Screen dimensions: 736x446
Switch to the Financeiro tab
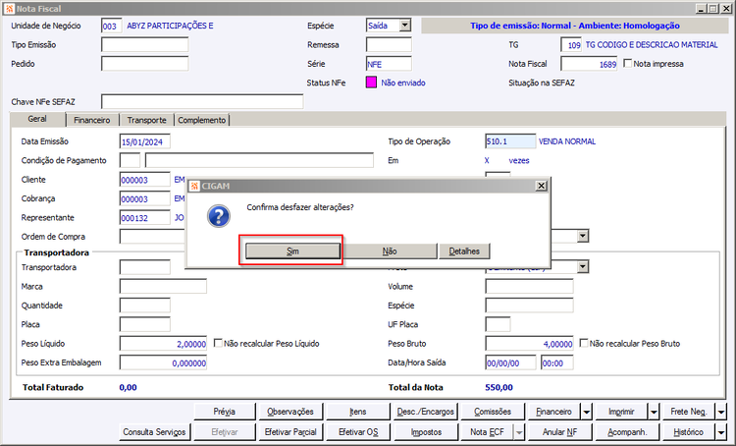(x=92, y=120)
